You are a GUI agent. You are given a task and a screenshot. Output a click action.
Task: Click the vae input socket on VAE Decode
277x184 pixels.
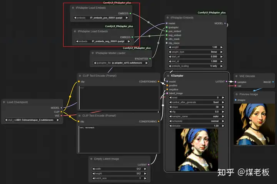pos(235,86)
